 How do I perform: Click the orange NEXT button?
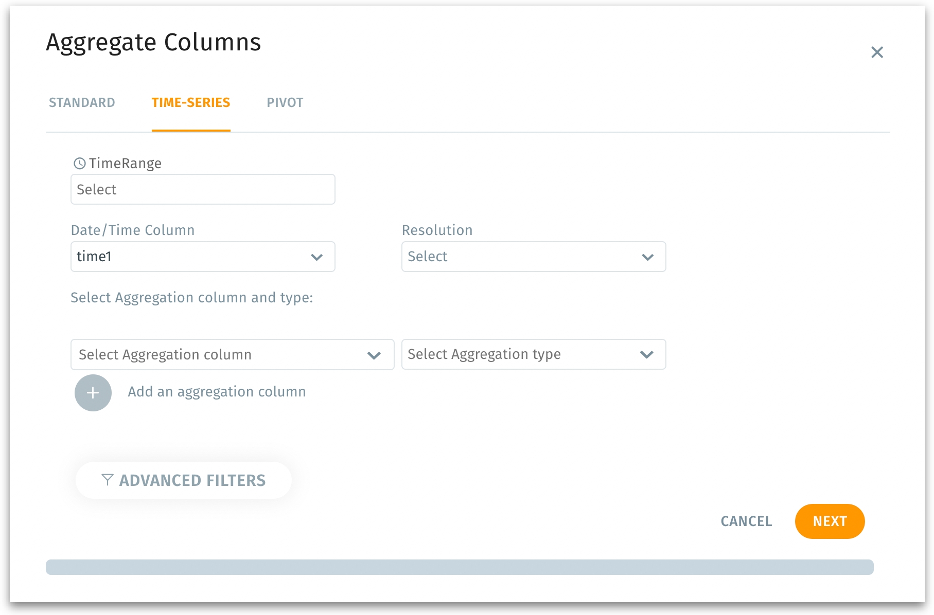click(x=829, y=521)
